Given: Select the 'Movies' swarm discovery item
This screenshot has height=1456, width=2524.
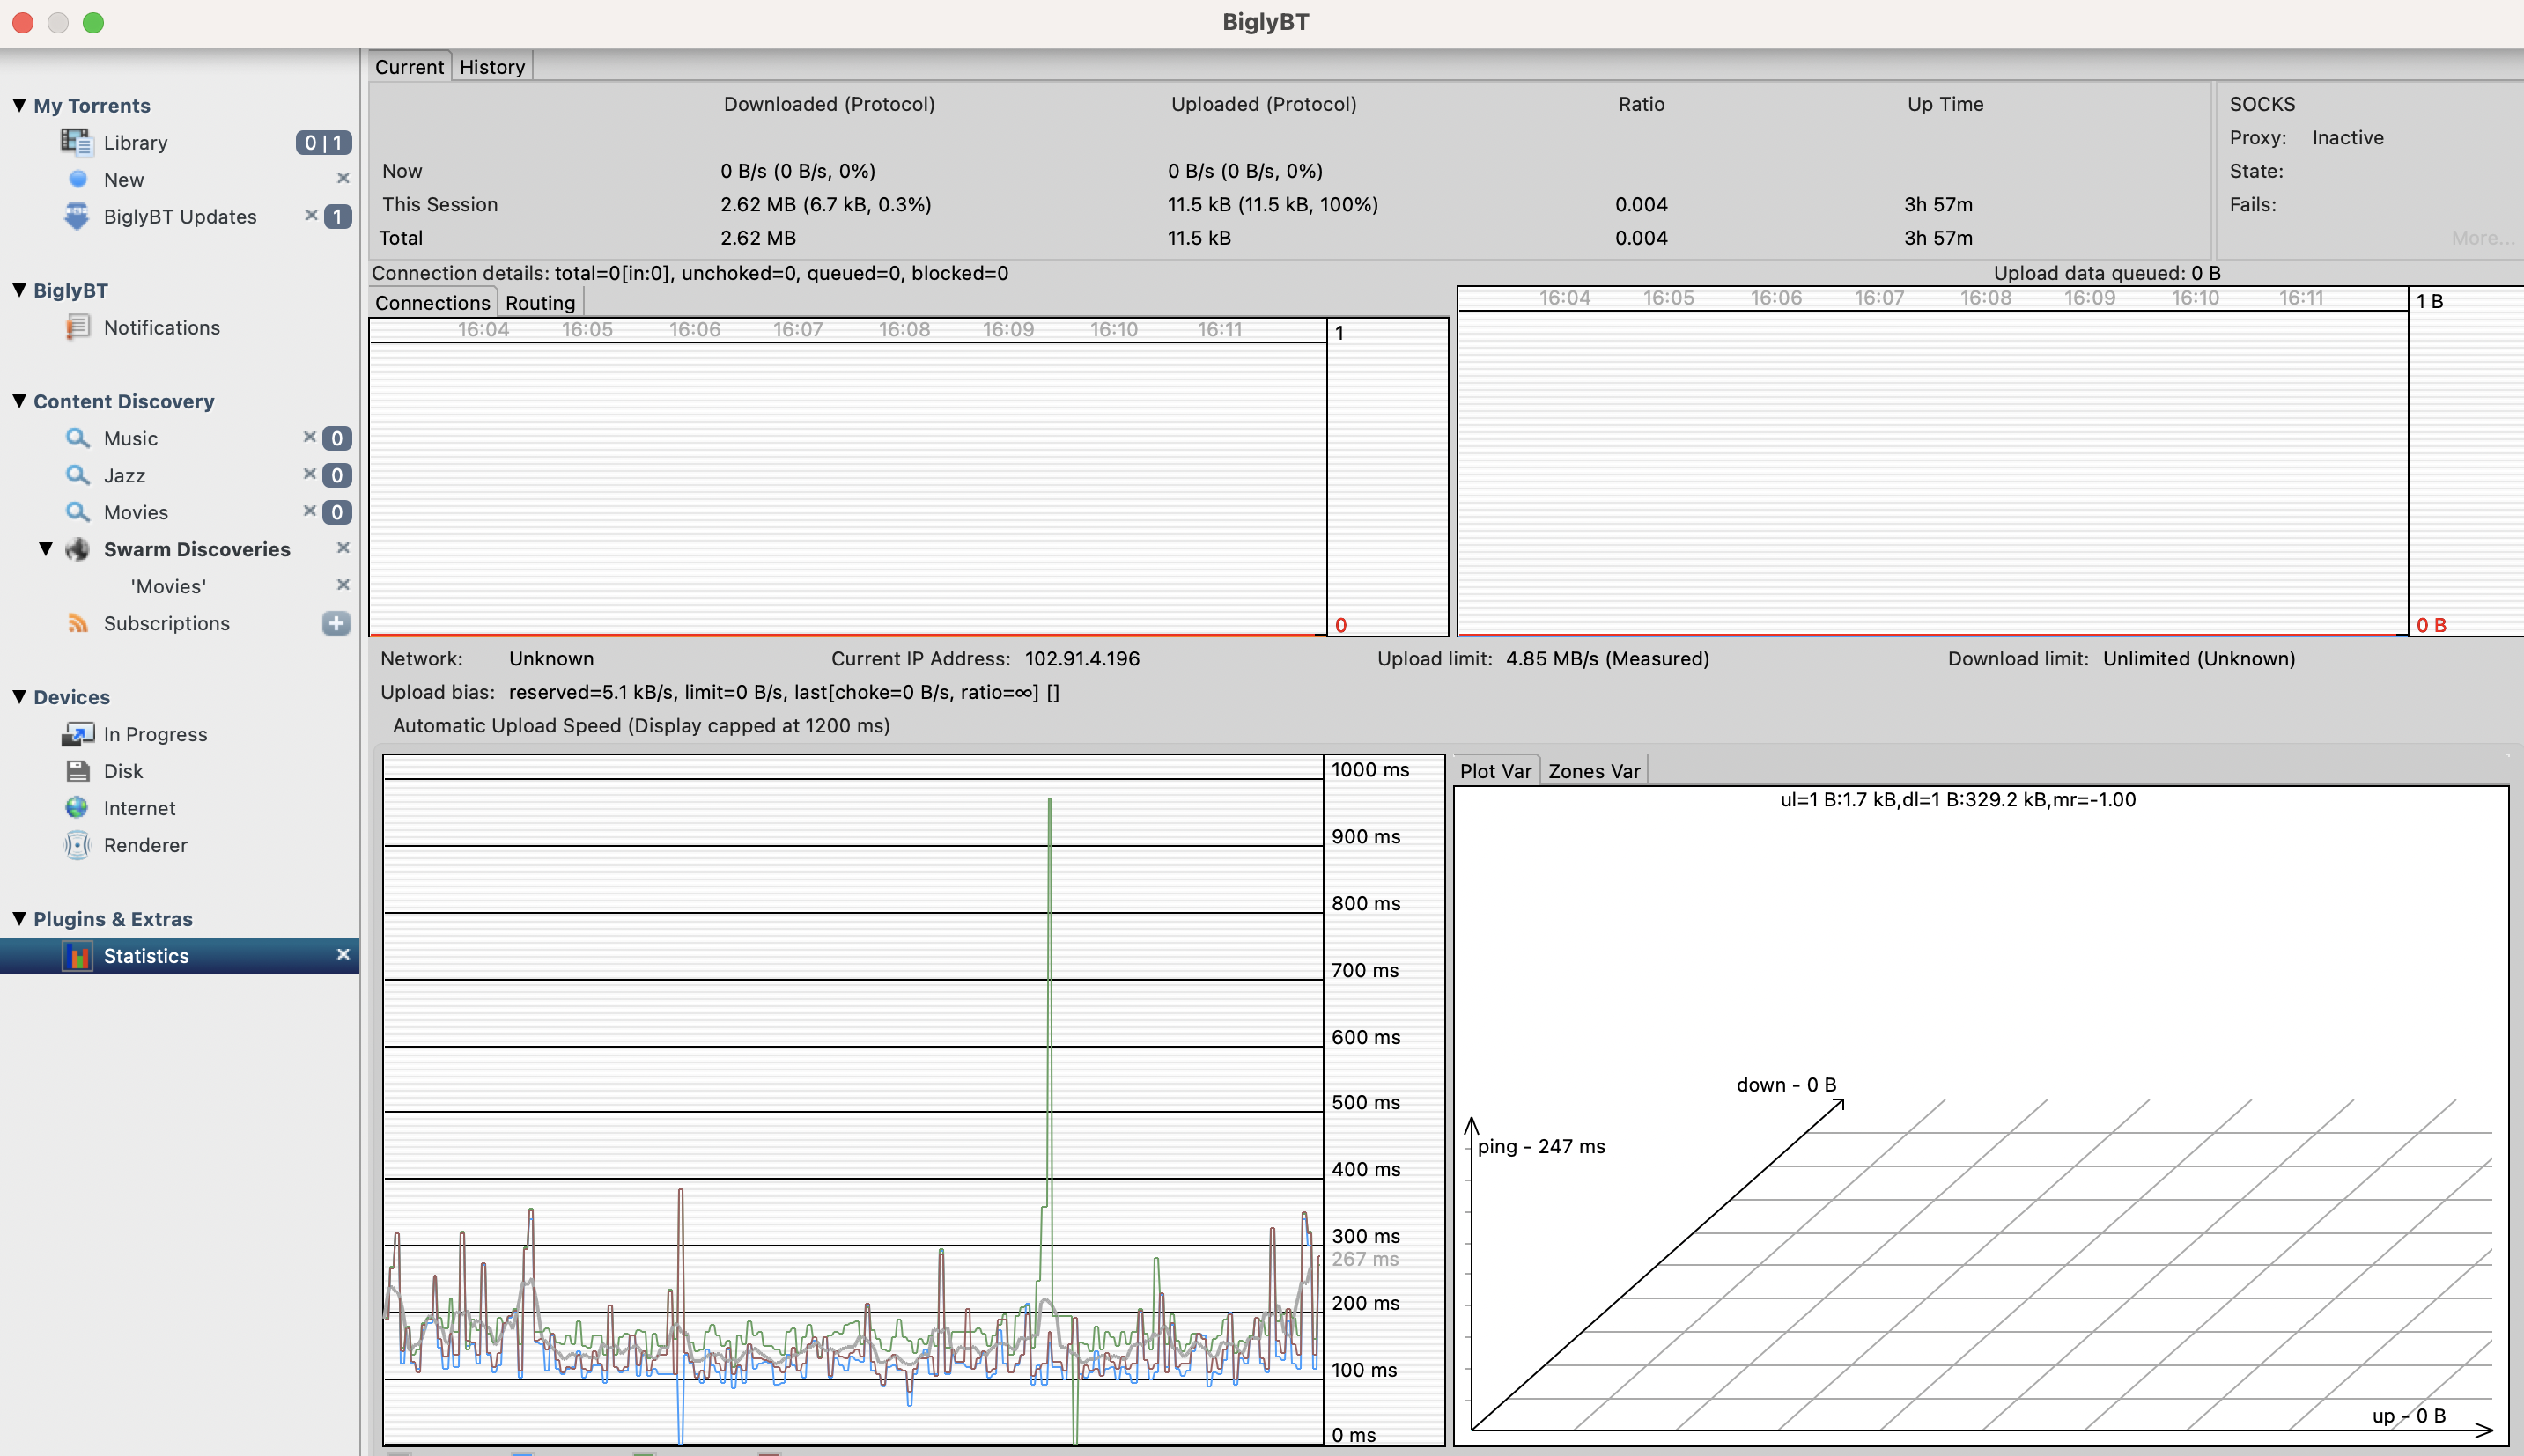Looking at the screenshot, I should (x=168, y=587).
